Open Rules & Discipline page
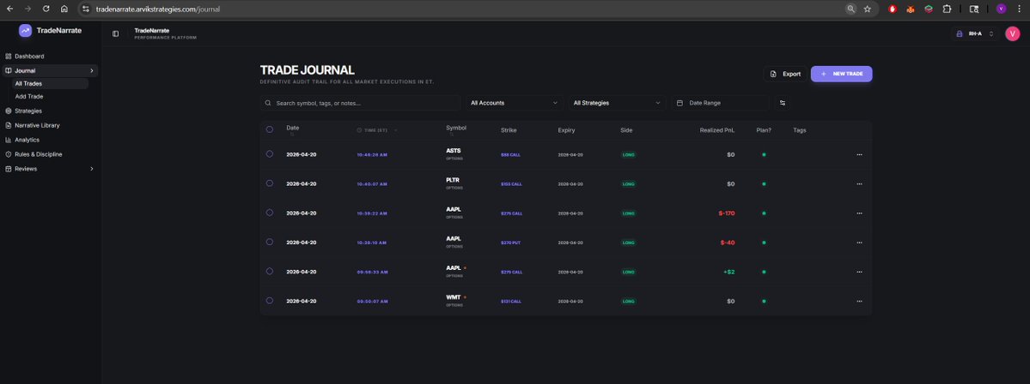Viewport: 1030px width, 384px height. pyautogui.click(x=38, y=154)
